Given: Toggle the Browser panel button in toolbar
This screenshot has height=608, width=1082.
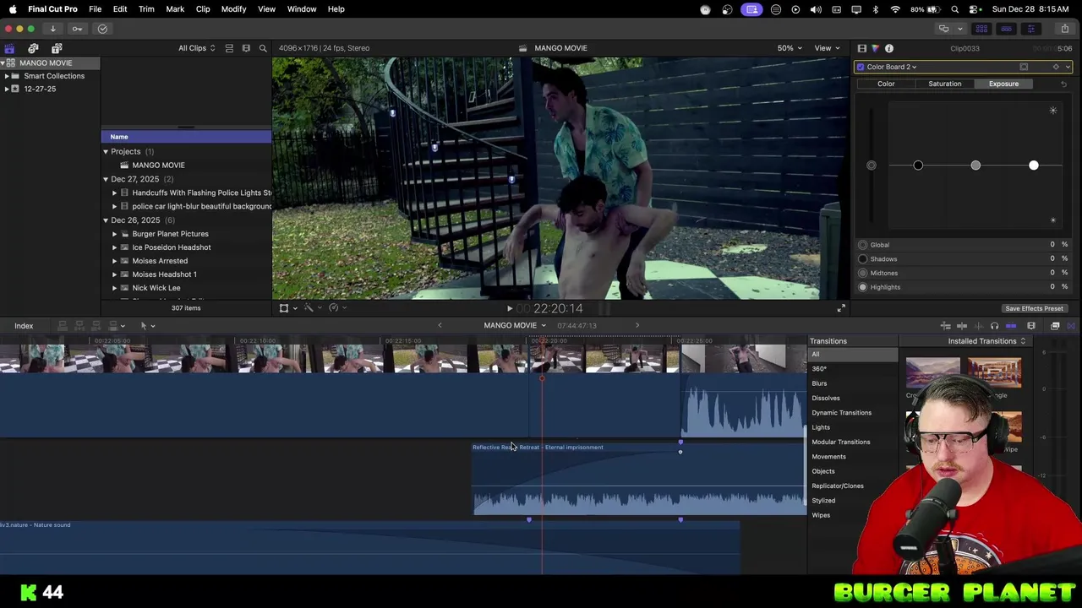Looking at the screenshot, I should [x=981, y=29].
